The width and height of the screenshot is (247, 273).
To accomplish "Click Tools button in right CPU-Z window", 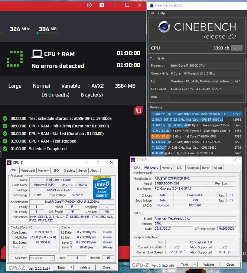I will [x=185, y=265].
